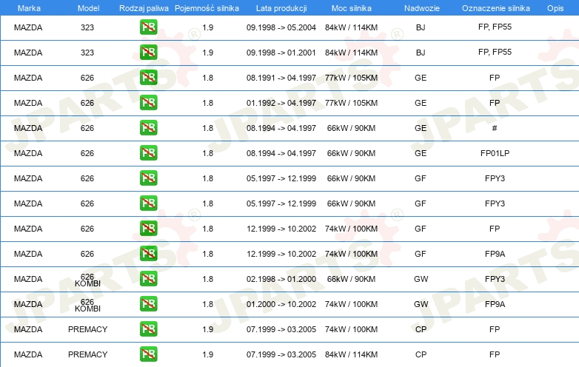Click 77kW / 105KM in 01.1992 row

351,103
